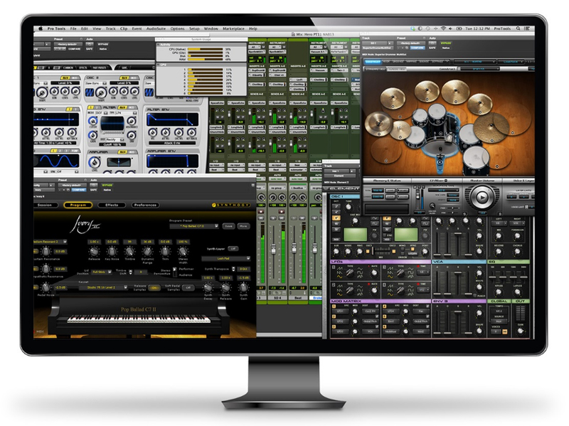Open the Rectify dropdown in the filter section
Image resolution: width=569 pixels, height=426 pixels.
click(114, 139)
